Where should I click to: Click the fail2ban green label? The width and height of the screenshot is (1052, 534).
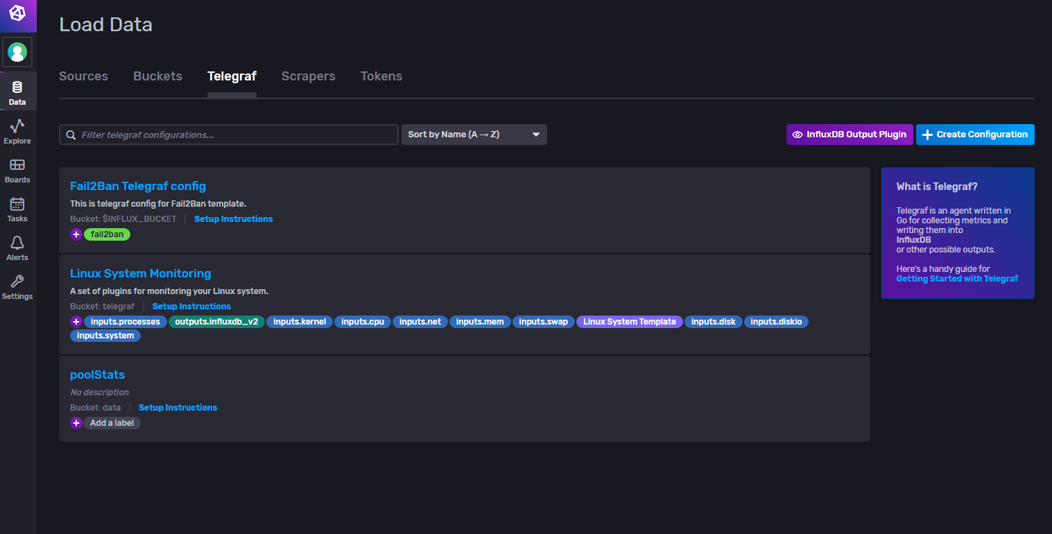[x=107, y=234]
